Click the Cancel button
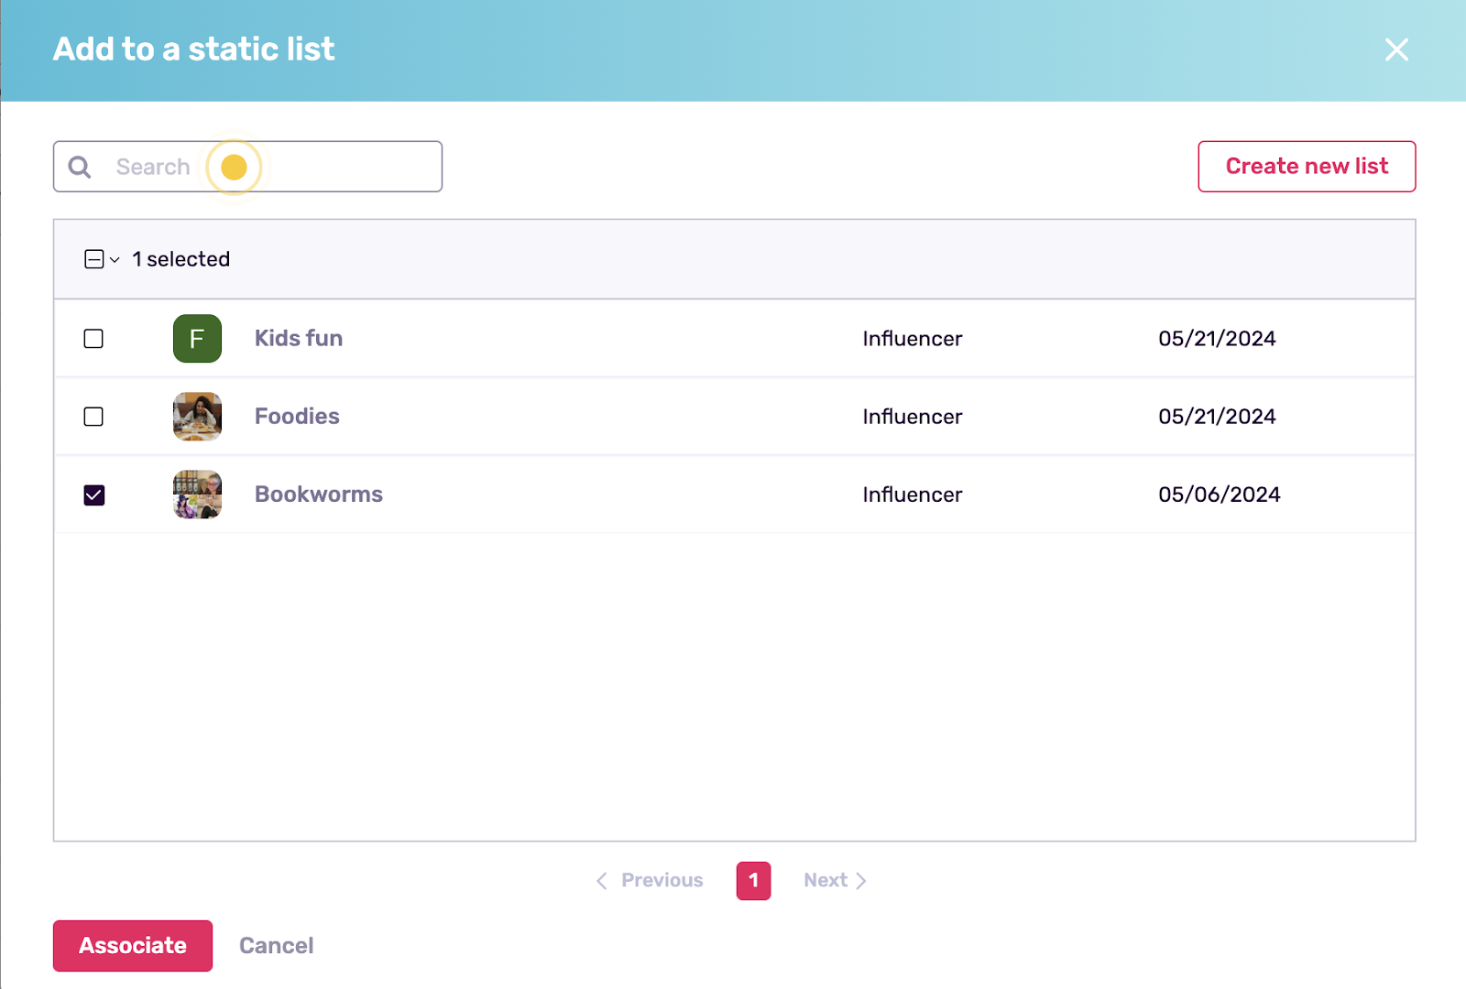1466x989 pixels. [277, 946]
